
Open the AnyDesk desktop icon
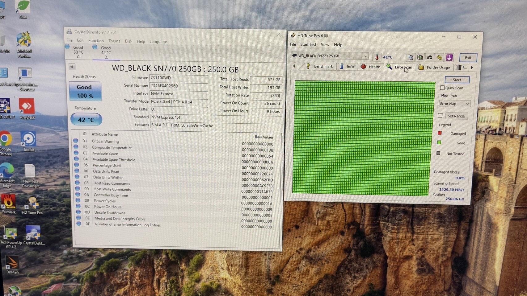click(x=27, y=109)
